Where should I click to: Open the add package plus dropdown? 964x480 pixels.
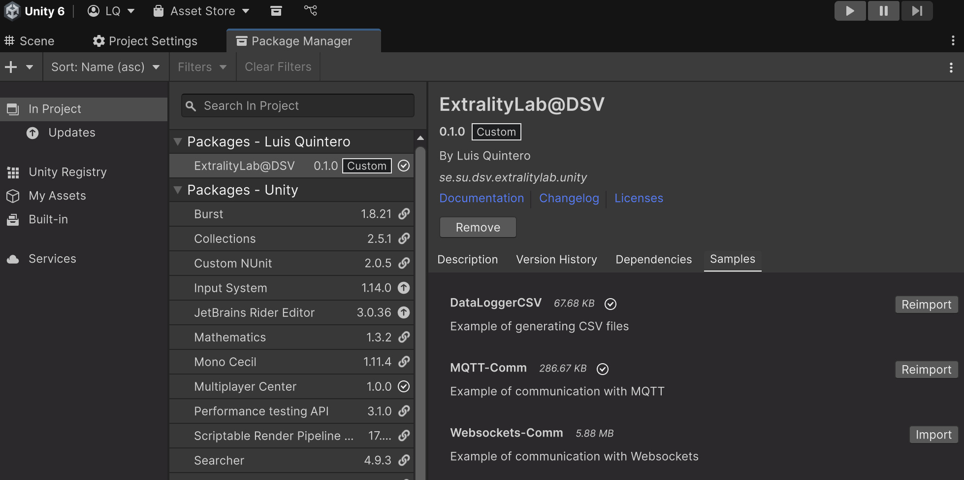point(19,67)
